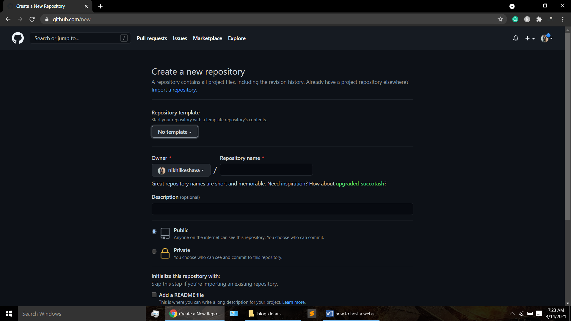Click the K extension icon
Viewport: 571px width, 321px height.
[527, 19]
